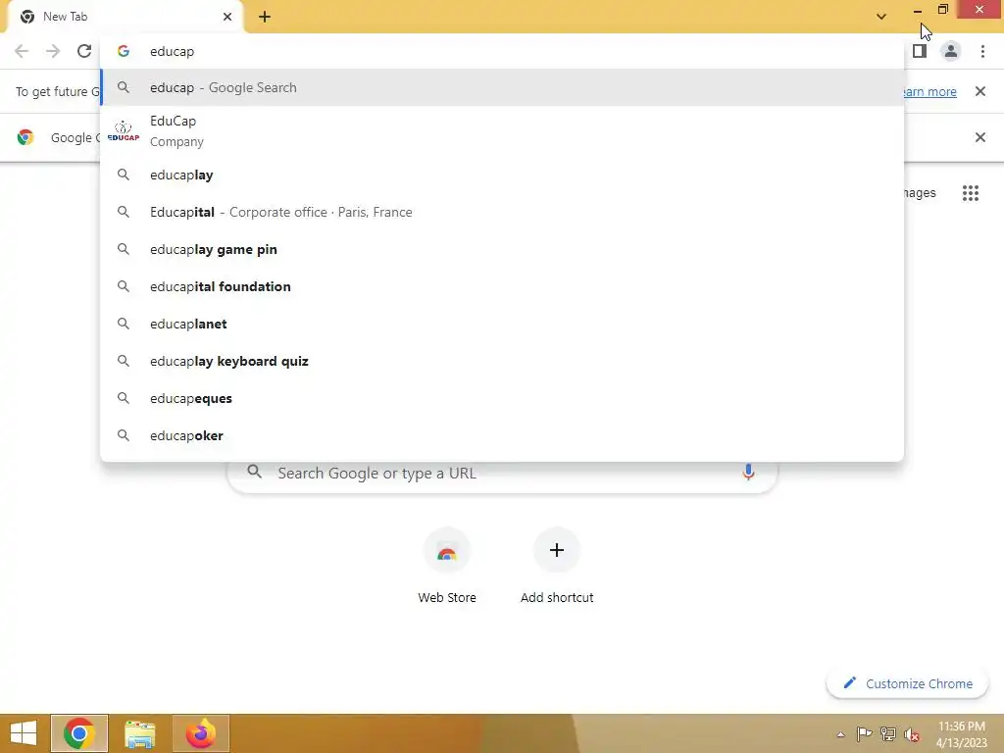Open the Google apps grid icon
1004x753 pixels.
[x=971, y=193]
